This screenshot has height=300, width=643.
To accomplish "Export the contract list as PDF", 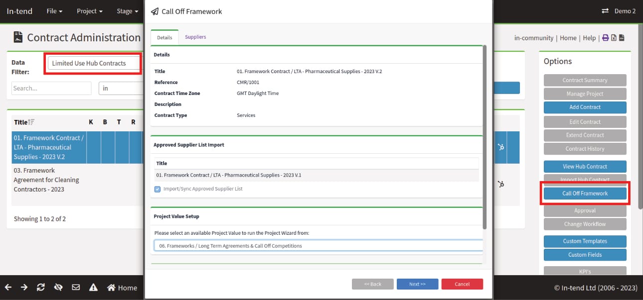I will click(x=622, y=38).
